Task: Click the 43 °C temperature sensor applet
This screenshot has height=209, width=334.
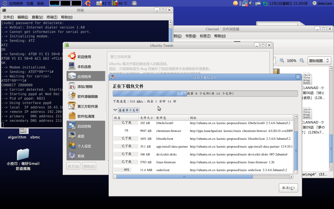Action: (x=104, y=3)
